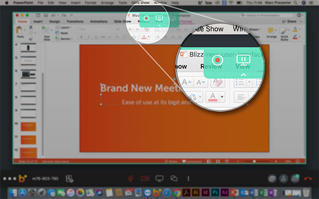Image resolution: width=319 pixels, height=199 pixels.
Task: Click the phone dial-in icon beside meeting ID
Action: coord(70,179)
